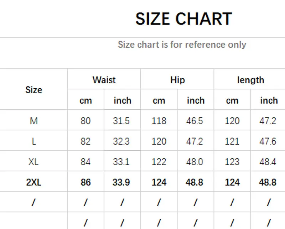Click the Size column header

[x=34, y=90]
